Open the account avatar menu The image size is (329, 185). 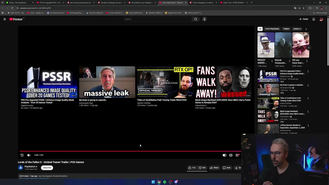click(321, 19)
